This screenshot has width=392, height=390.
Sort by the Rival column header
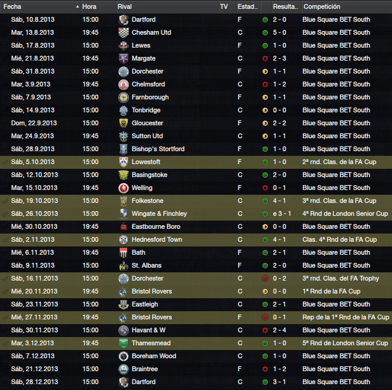pos(125,6)
